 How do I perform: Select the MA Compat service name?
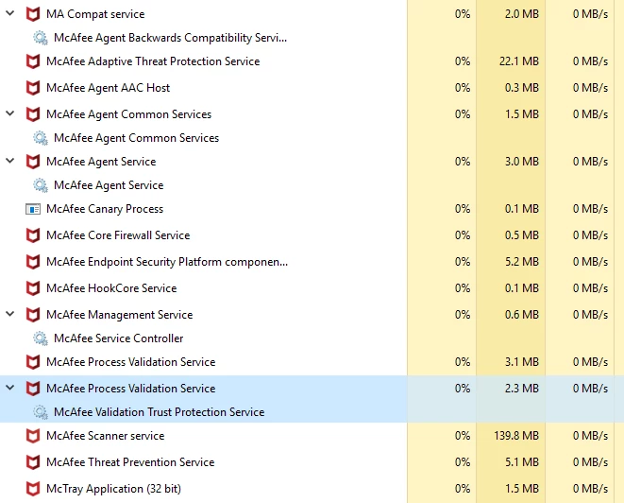point(95,14)
